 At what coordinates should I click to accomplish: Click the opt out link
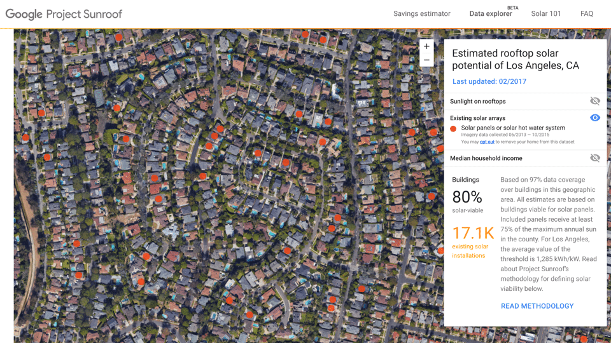(x=487, y=142)
